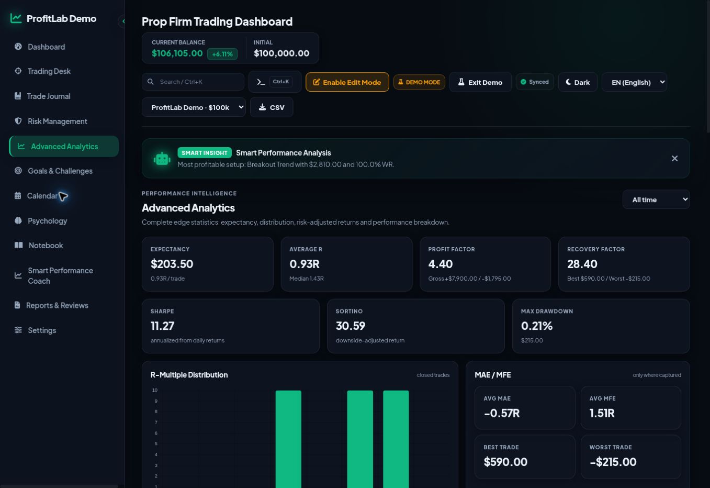Image resolution: width=710 pixels, height=488 pixels.
Task: Click the Notebook open-book icon
Action: 19,245
